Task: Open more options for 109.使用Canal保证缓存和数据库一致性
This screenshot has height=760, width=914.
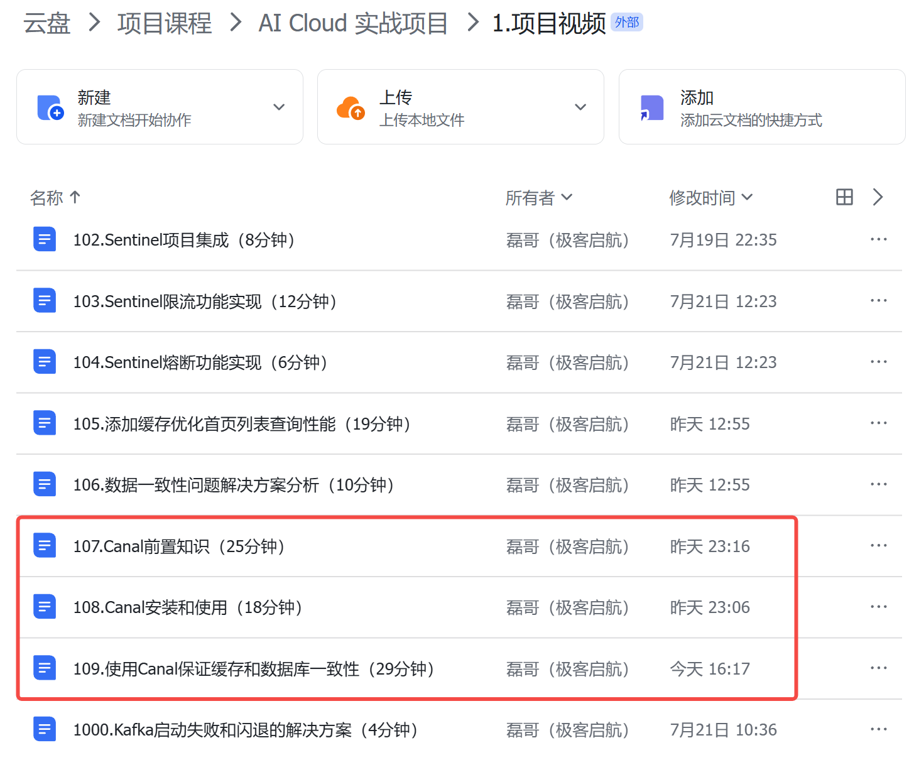Action: pyautogui.click(x=879, y=668)
